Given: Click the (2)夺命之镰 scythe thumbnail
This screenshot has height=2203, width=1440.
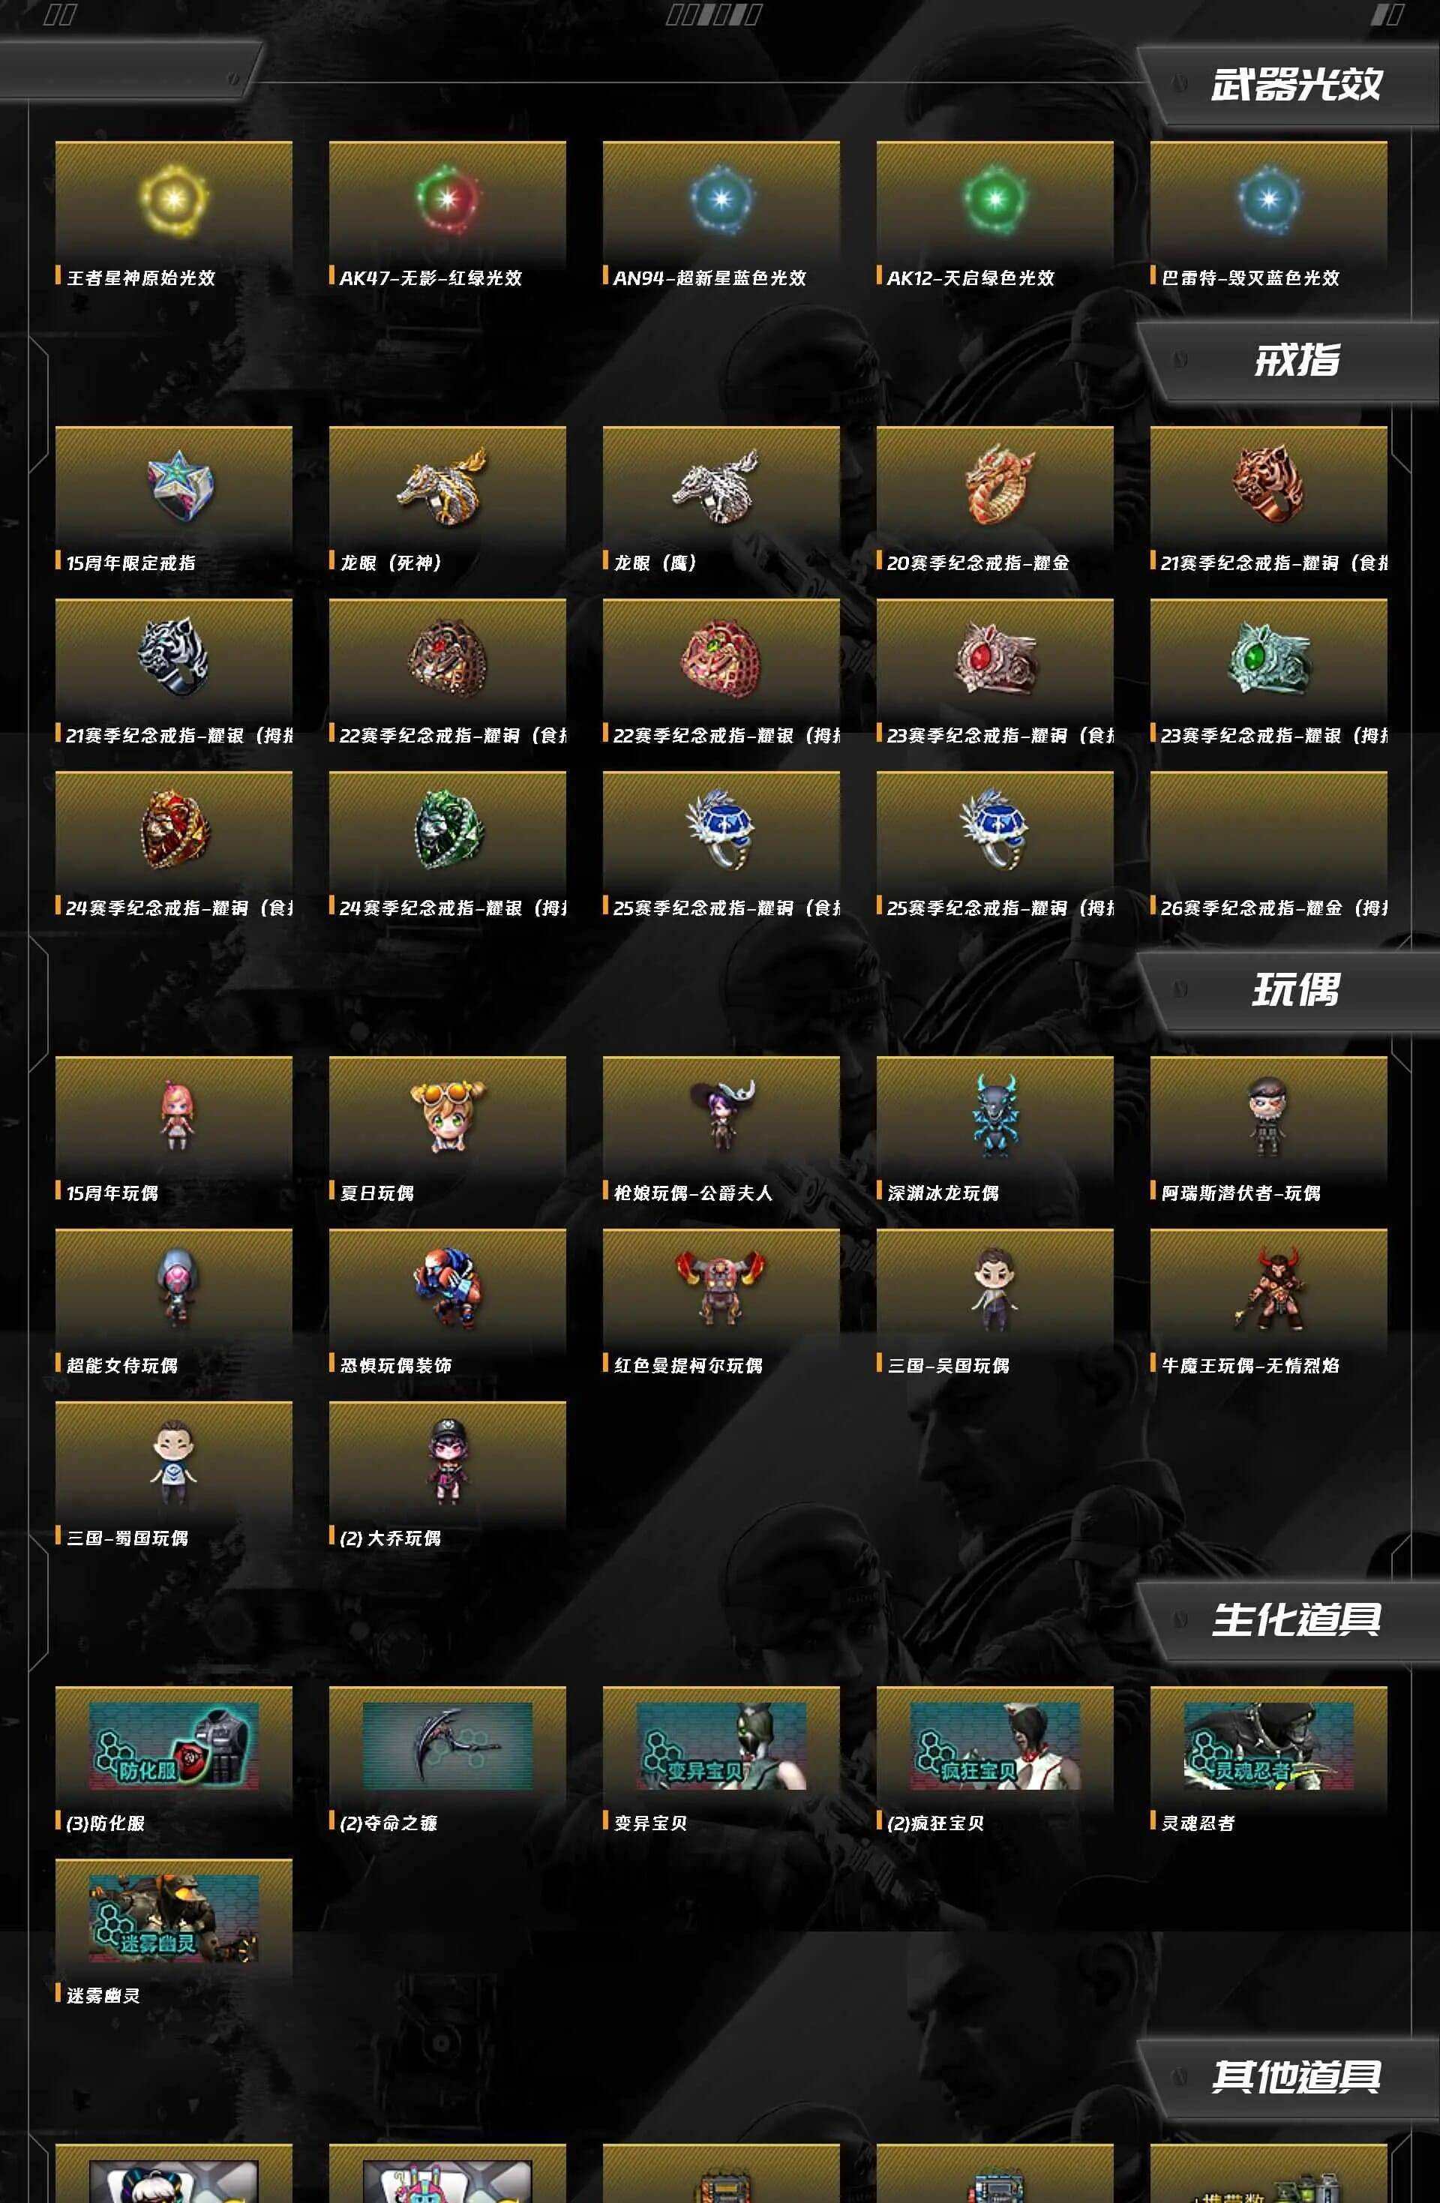Looking at the screenshot, I should [x=447, y=1745].
